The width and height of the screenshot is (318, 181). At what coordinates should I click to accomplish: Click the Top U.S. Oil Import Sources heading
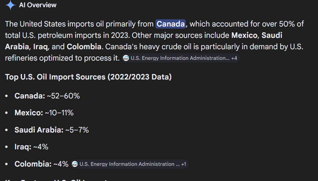pos(89,77)
